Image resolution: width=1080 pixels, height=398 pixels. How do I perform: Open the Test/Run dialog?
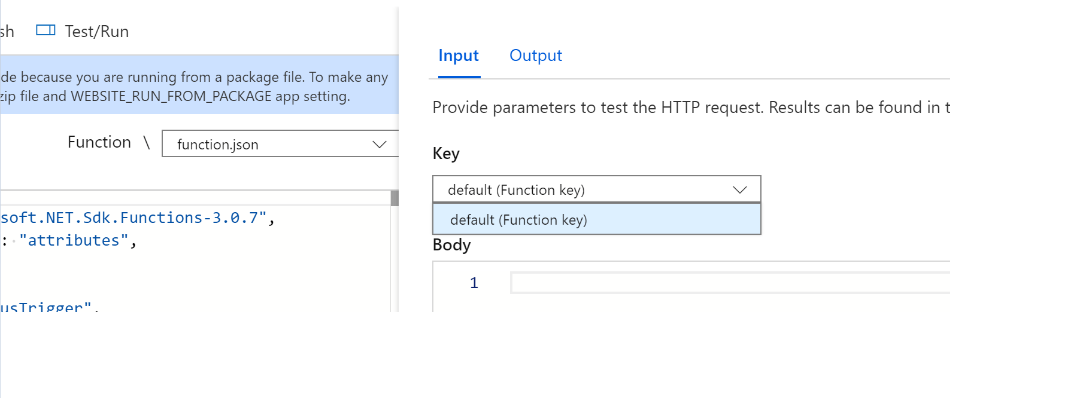pos(97,30)
